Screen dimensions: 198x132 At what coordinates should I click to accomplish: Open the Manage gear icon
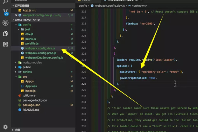(5, 127)
